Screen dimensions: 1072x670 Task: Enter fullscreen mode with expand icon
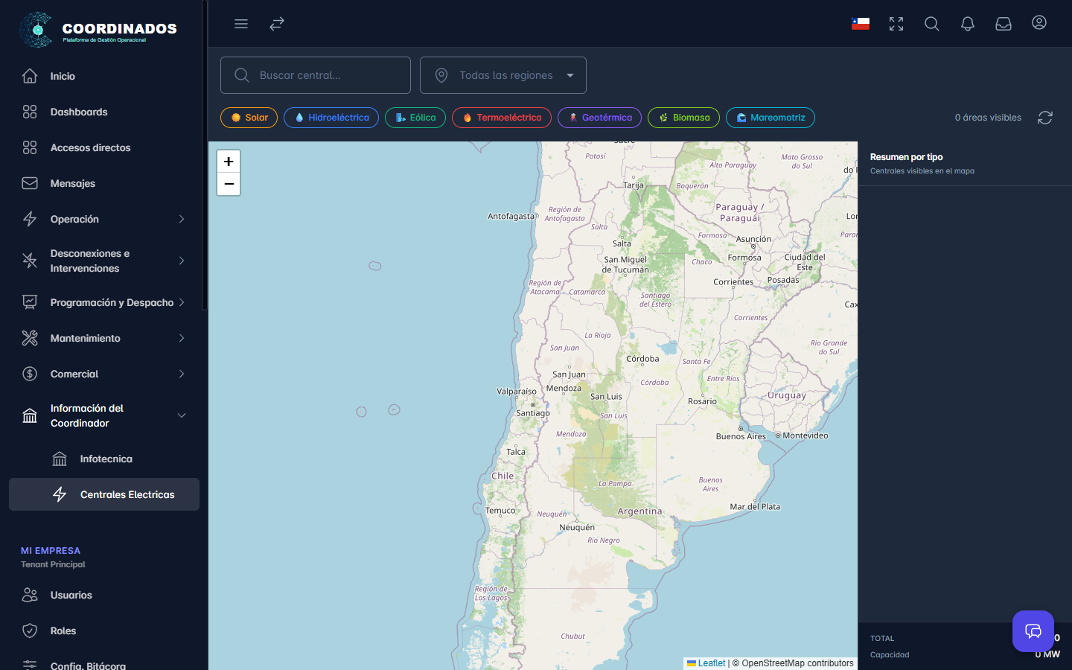(896, 24)
